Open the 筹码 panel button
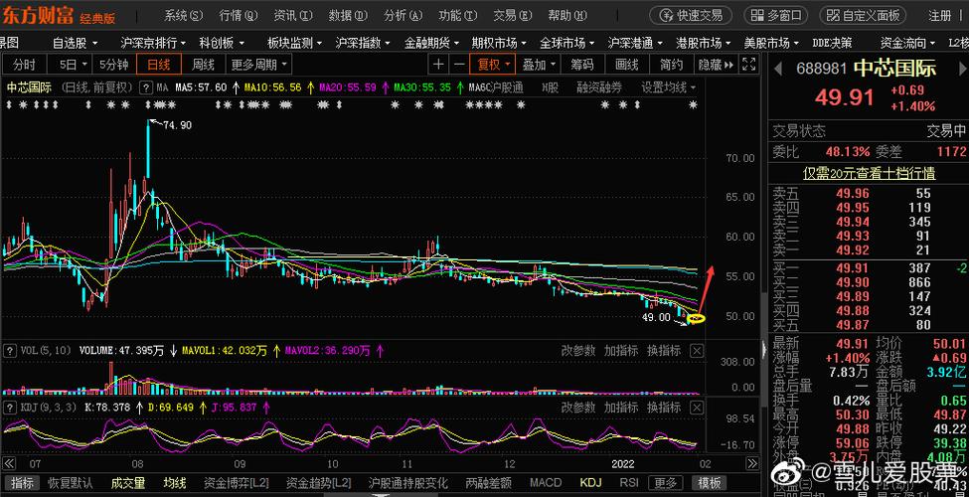Viewport: 969px width, 497px height. click(582, 64)
